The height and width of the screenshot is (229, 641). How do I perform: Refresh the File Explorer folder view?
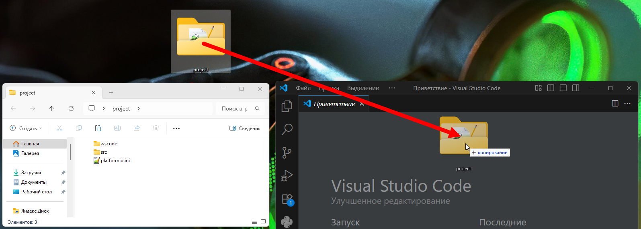point(71,108)
